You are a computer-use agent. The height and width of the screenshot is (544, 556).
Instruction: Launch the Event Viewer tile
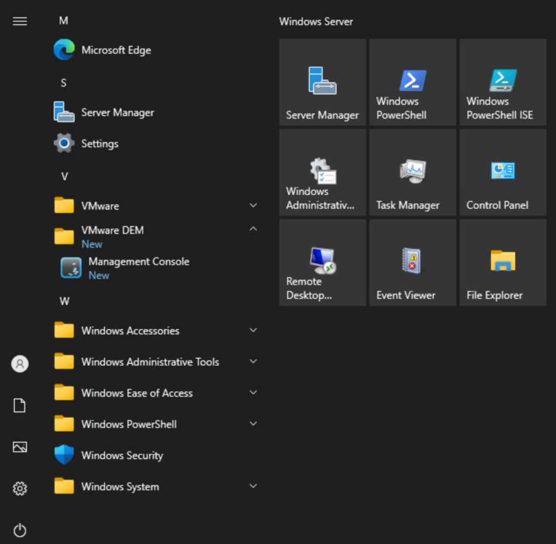click(x=413, y=263)
